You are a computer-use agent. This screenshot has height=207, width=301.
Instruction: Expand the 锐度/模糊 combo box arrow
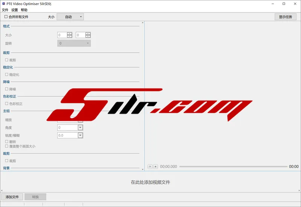coord(80,135)
